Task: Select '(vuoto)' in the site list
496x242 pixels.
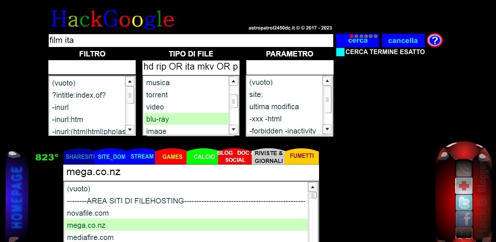Action: pos(186,189)
